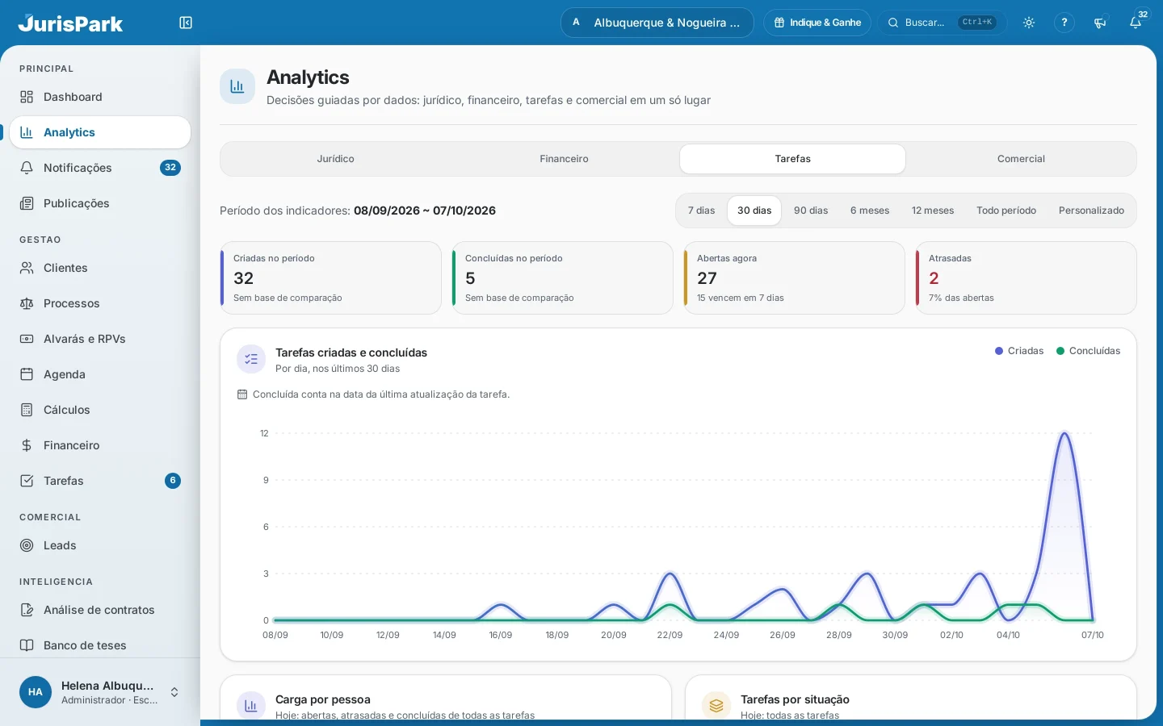Screen dimensions: 1163x726
Task: Open help question mark icon
Action: click(1064, 23)
